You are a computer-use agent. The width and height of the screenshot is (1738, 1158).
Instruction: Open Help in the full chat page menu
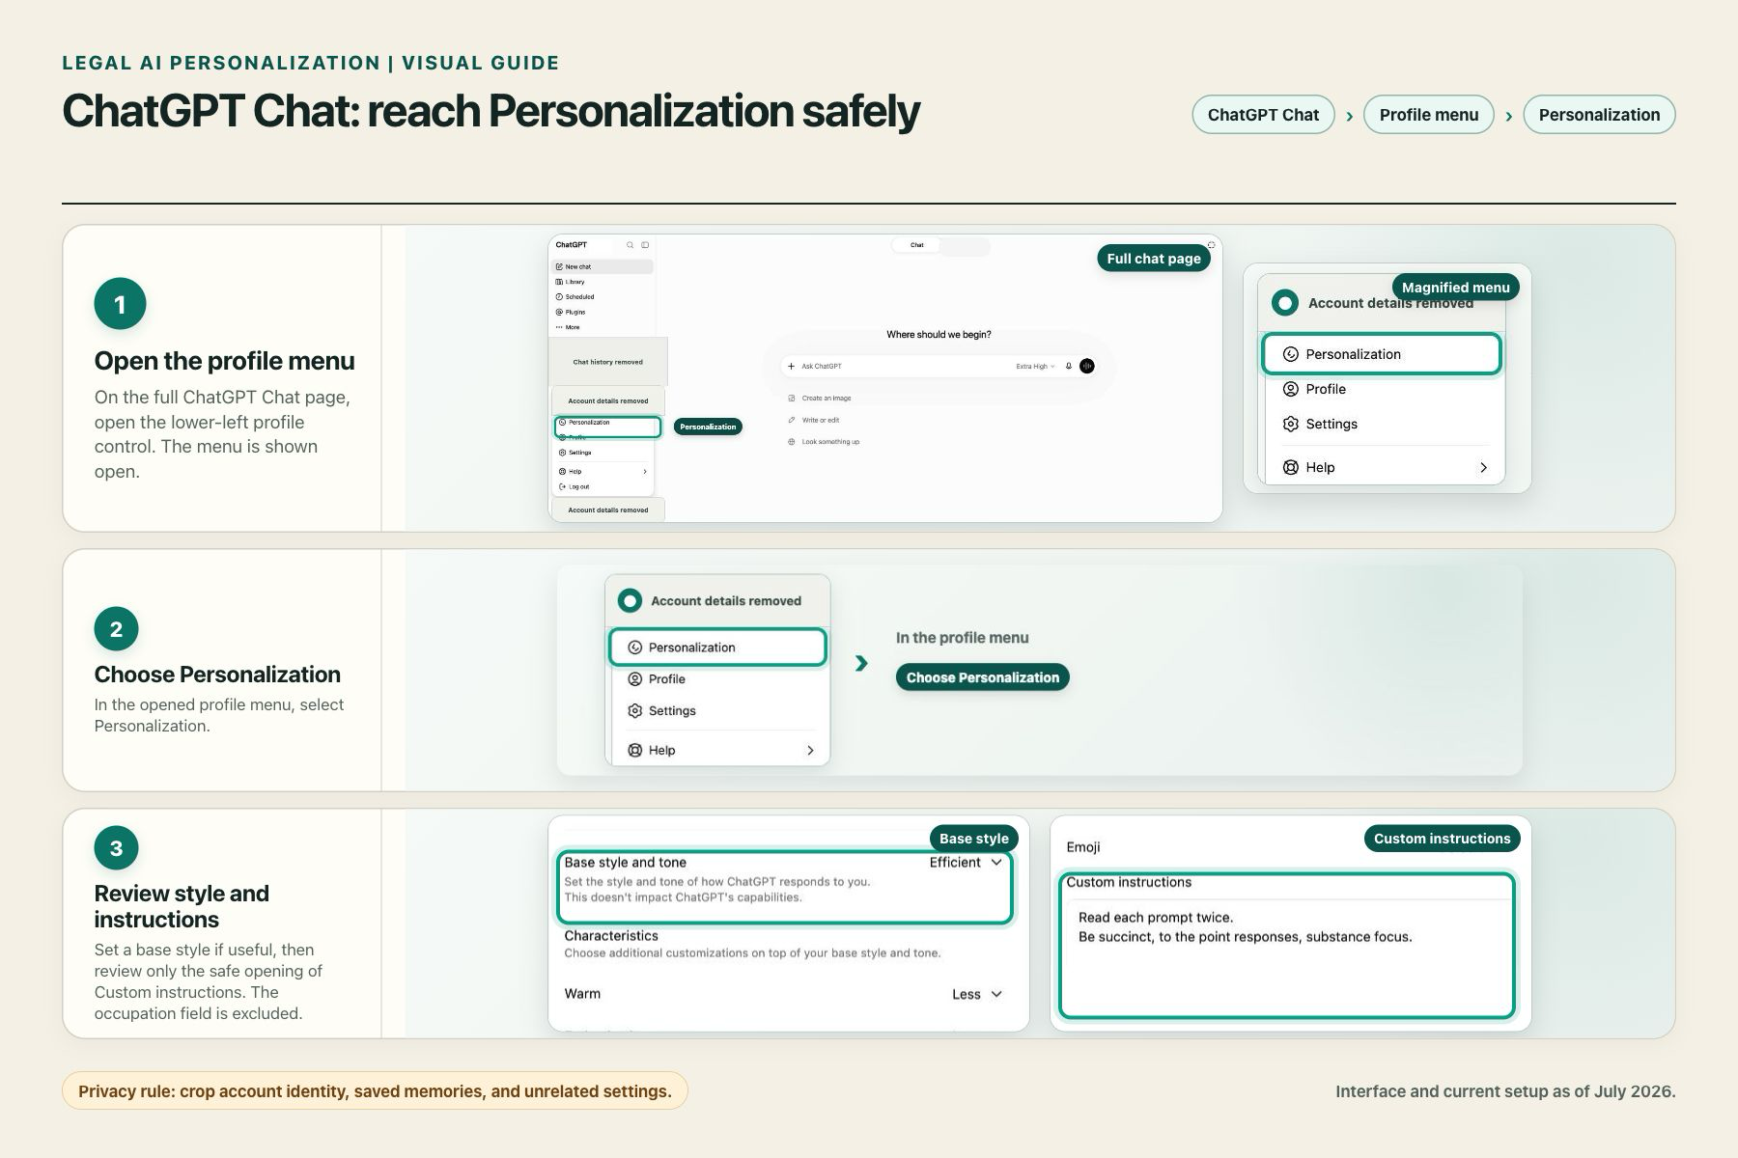pyautogui.click(x=570, y=472)
